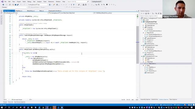Switch to the Retry.cs editor tab
The height and width of the screenshot is (109, 195).
point(41,11)
